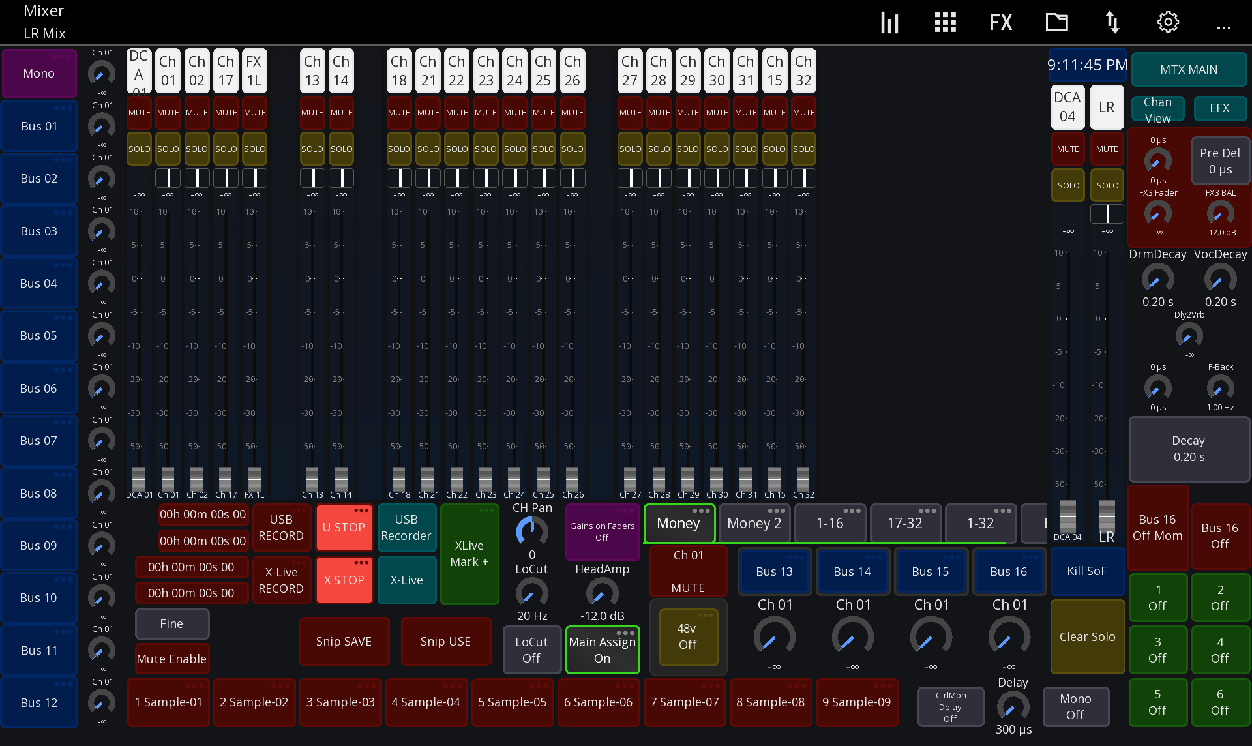Click the LR master fader handle
Viewport: 1252px width, 746px height.
tap(1107, 515)
